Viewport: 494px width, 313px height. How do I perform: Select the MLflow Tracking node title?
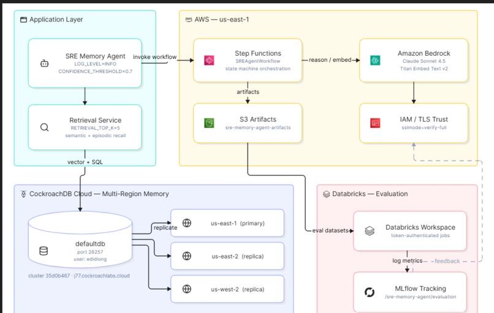click(420, 288)
